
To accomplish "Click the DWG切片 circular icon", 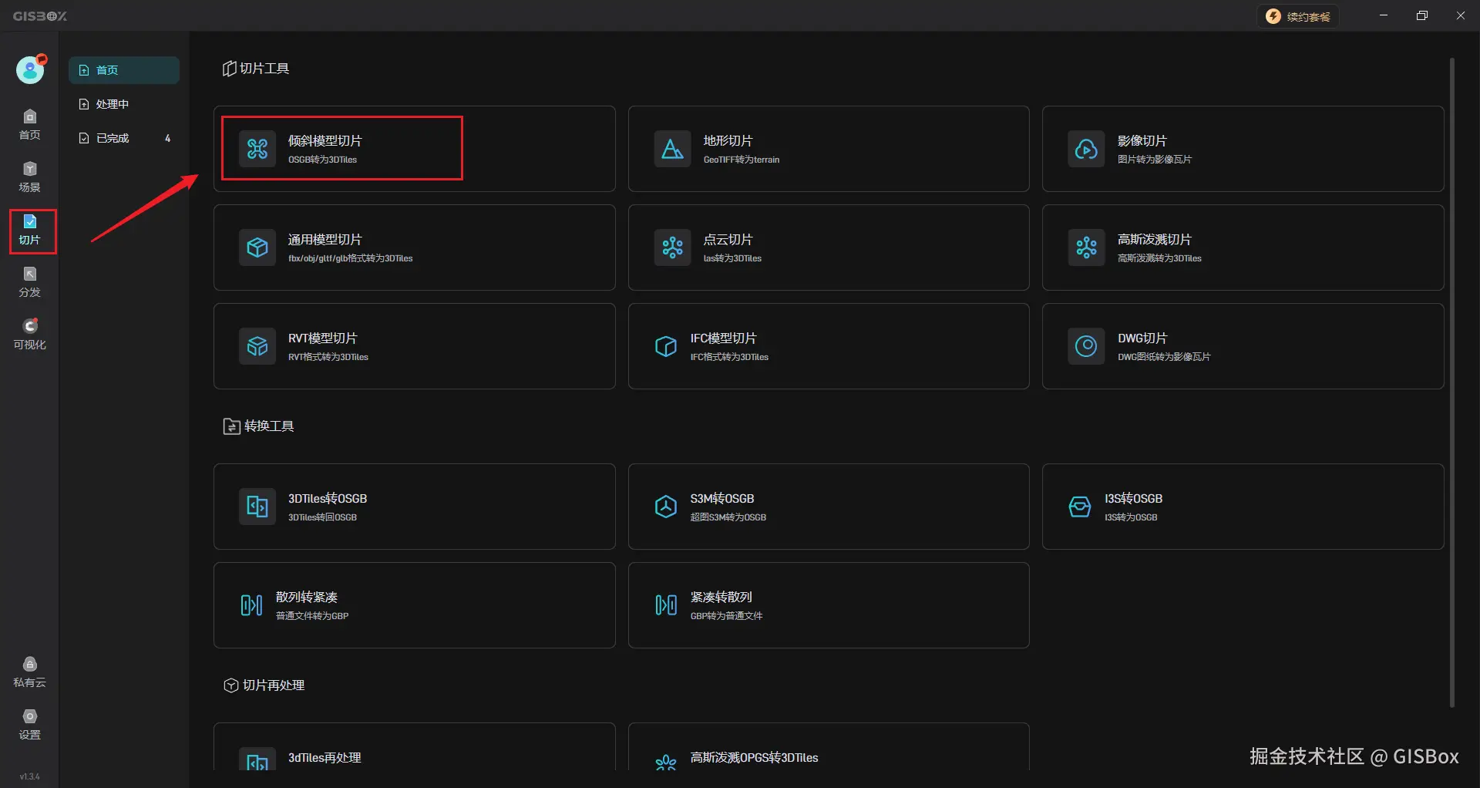I will [x=1086, y=346].
